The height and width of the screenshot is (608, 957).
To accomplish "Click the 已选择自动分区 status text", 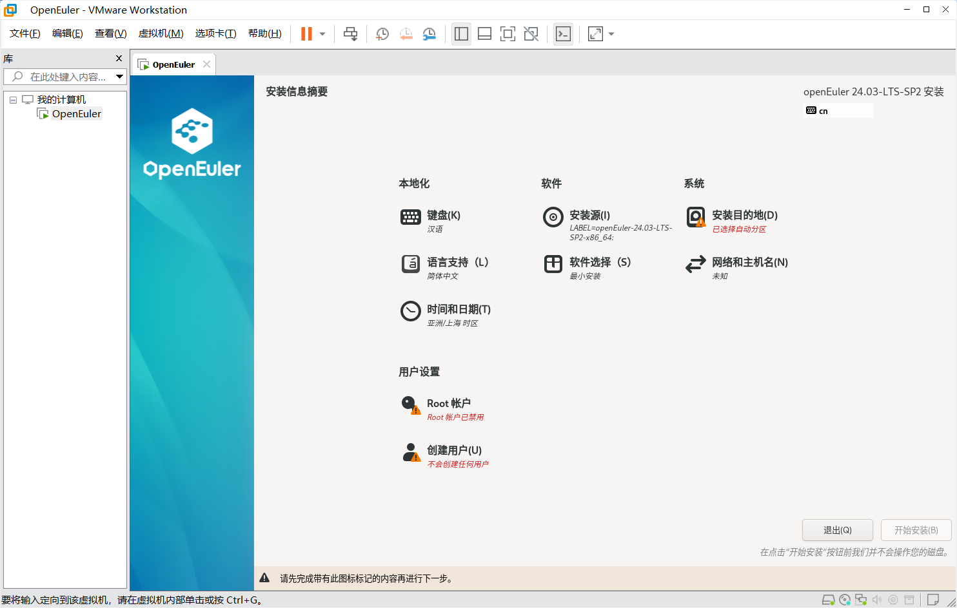I will point(739,229).
